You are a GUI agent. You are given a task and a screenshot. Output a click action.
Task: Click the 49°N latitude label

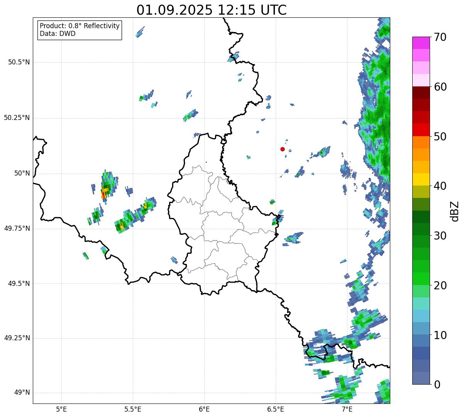22,393
